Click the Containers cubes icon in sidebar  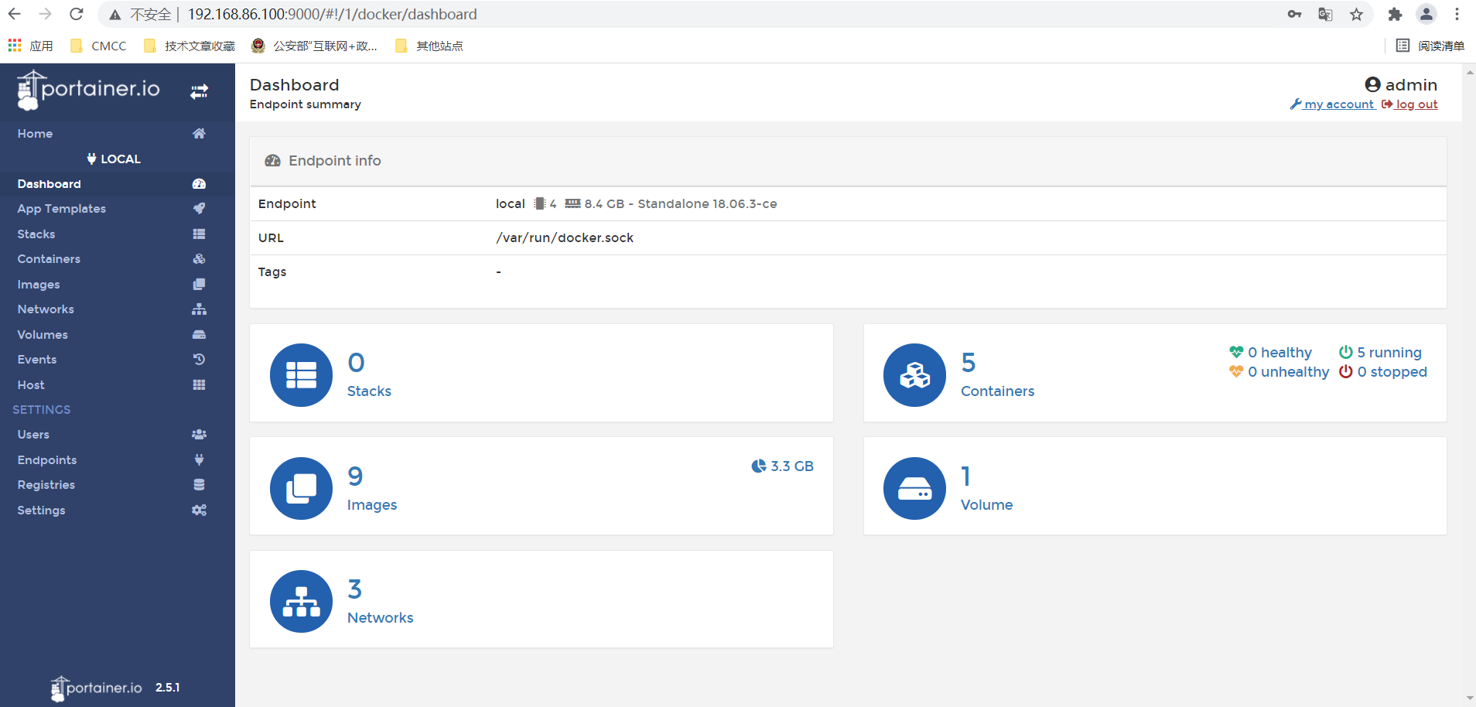pyautogui.click(x=199, y=258)
